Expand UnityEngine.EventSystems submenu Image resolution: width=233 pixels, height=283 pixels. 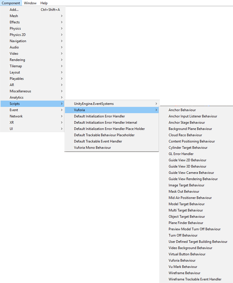coord(112,104)
